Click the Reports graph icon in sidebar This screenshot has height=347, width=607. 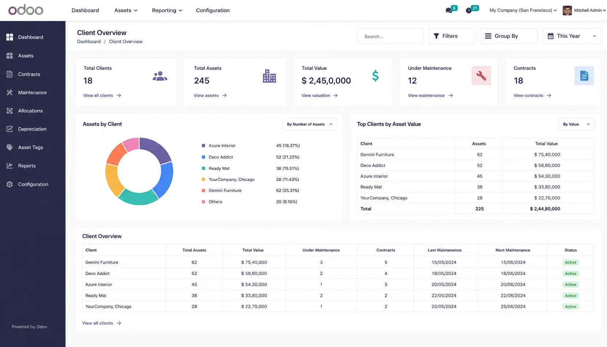10,165
